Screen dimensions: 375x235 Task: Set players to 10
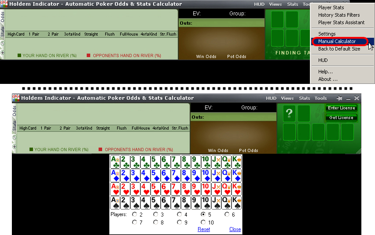[203, 222]
